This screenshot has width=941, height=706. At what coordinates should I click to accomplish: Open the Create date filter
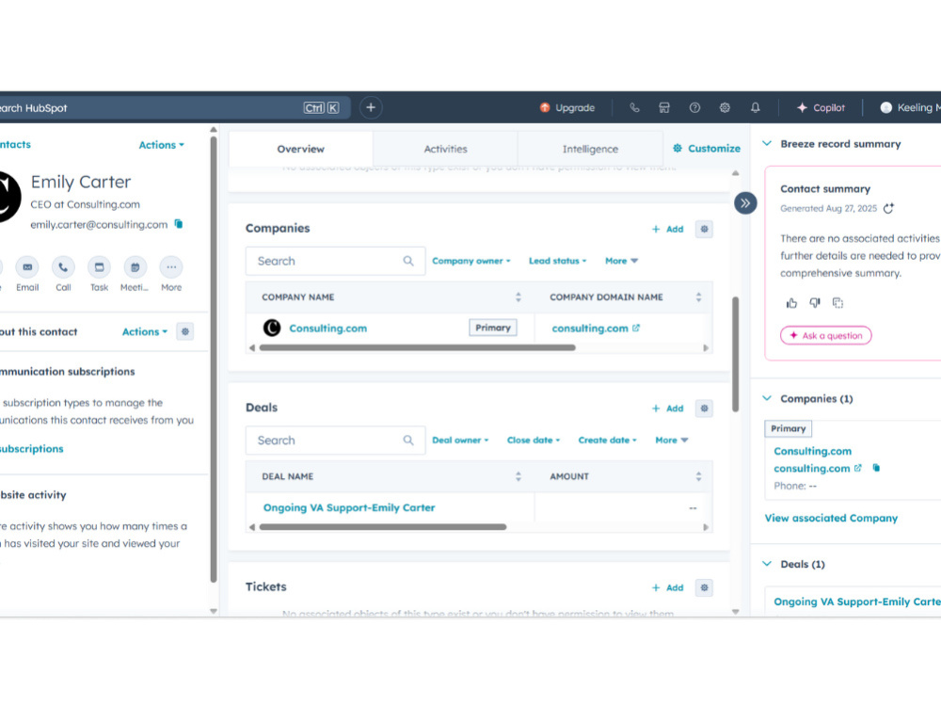(x=607, y=440)
